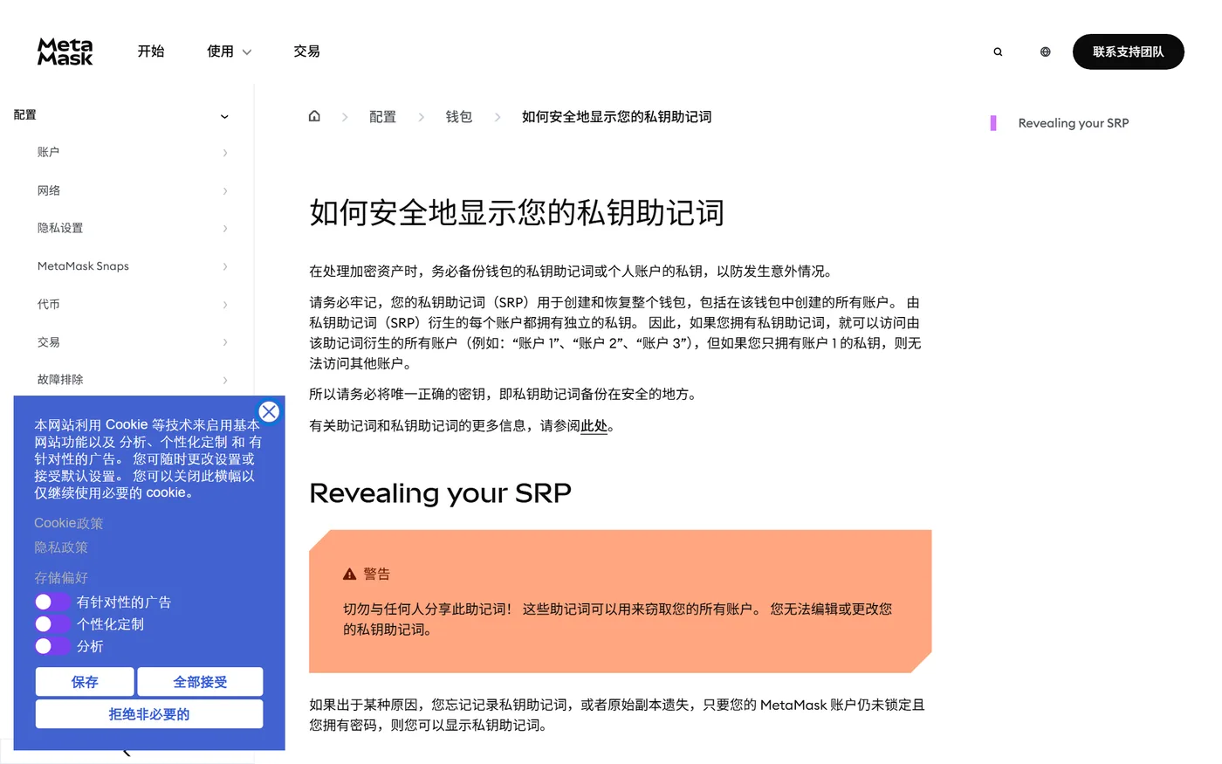This screenshot has height=764, width=1222.
Task: Click the main heading 如何安全地显示您的私钥助记词
Action: [x=517, y=213]
